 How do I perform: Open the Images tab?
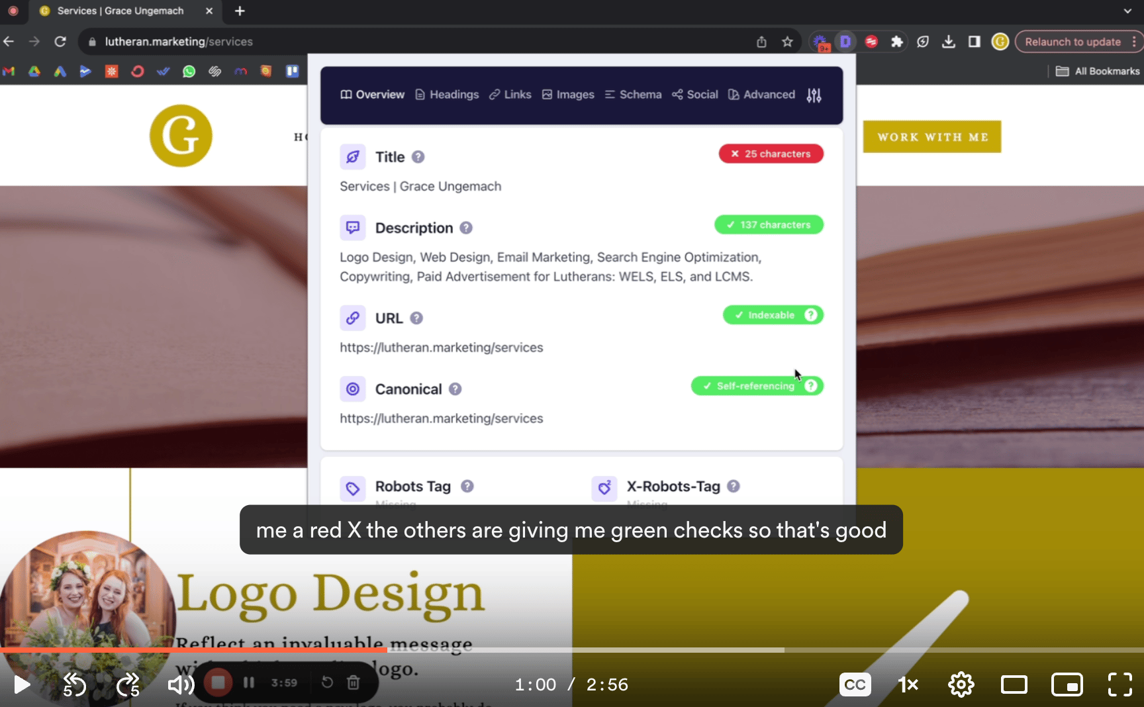click(x=568, y=95)
